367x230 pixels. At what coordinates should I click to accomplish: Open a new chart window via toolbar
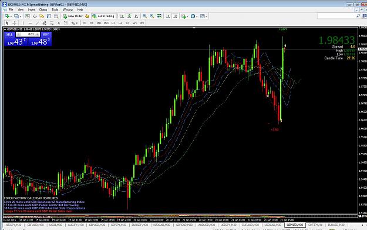click(x=7, y=16)
